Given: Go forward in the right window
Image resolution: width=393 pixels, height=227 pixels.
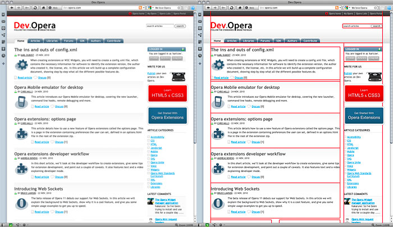Looking at the screenshot, I should click(x=215, y=8).
